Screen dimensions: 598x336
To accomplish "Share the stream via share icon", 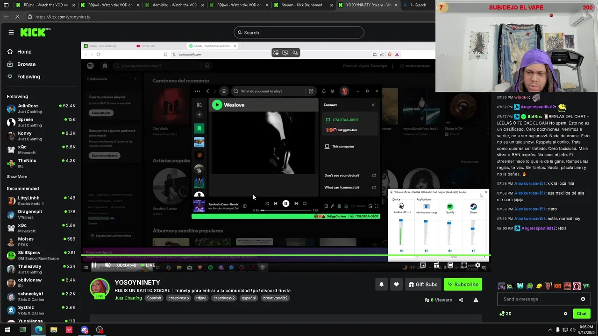I will (x=461, y=300).
